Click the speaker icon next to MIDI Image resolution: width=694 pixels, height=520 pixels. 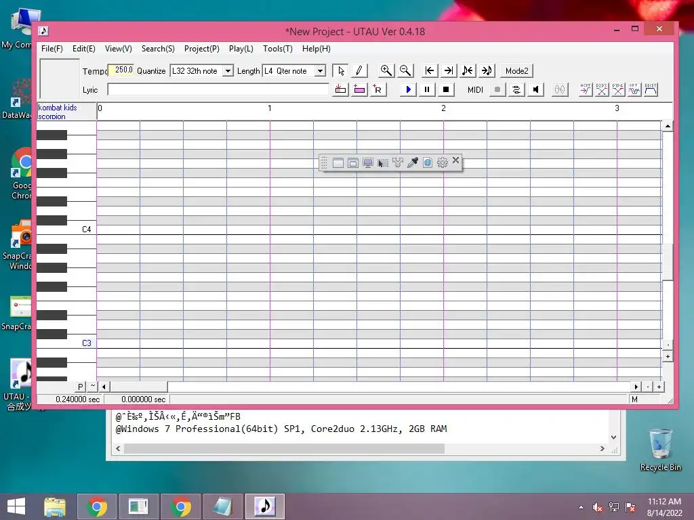535,90
